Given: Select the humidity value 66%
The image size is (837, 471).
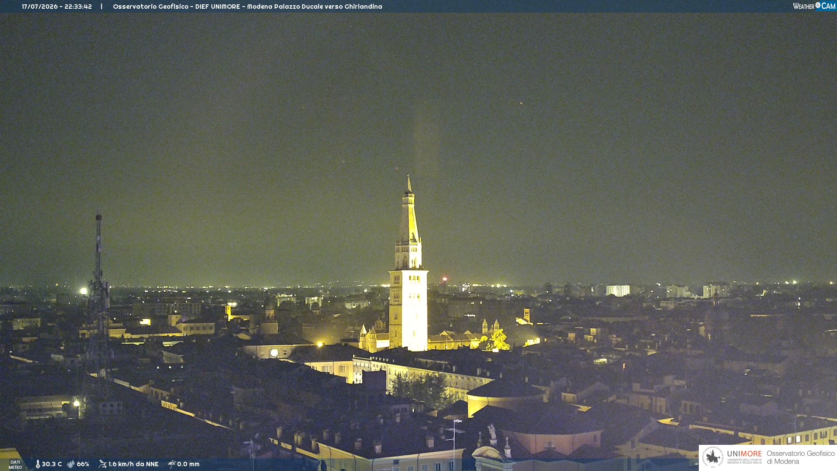Looking at the screenshot, I should click(83, 464).
